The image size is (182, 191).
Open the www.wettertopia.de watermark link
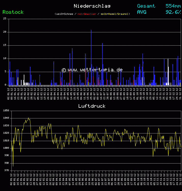tap(95, 70)
